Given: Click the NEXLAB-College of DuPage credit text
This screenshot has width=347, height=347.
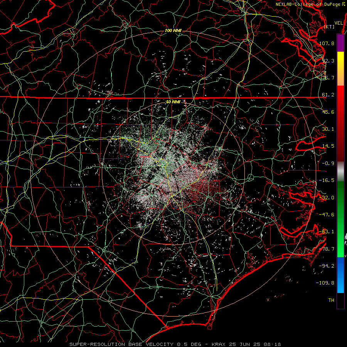Looking at the screenshot, I should point(310,4).
